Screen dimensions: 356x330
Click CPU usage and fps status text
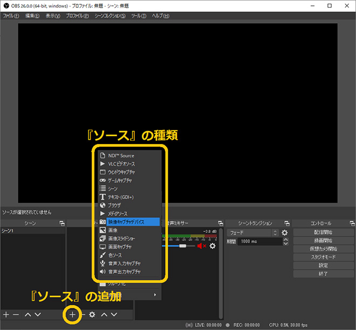(288, 325)
